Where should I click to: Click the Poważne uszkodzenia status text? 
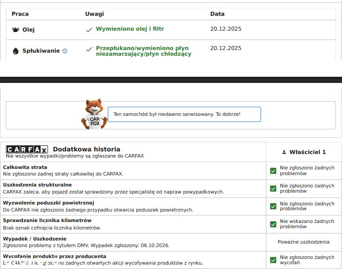point(303,242)
